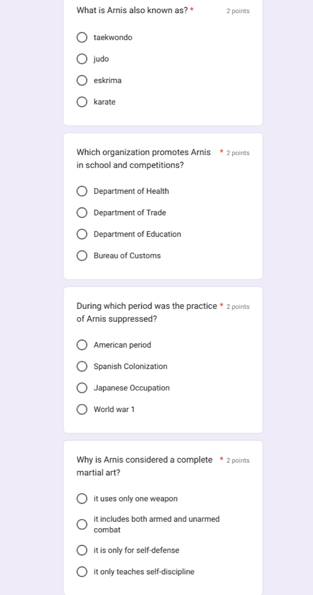
Task: Click the 'Which organization promotes Arnis' question text
Action: (143, 159)
